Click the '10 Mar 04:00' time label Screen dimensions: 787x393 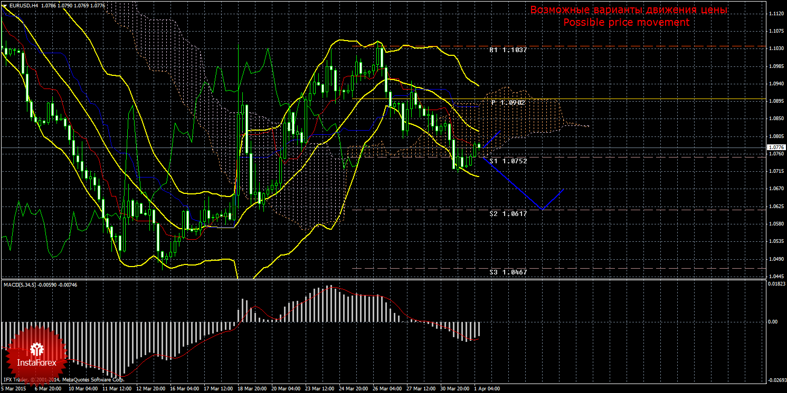point(83,389)
